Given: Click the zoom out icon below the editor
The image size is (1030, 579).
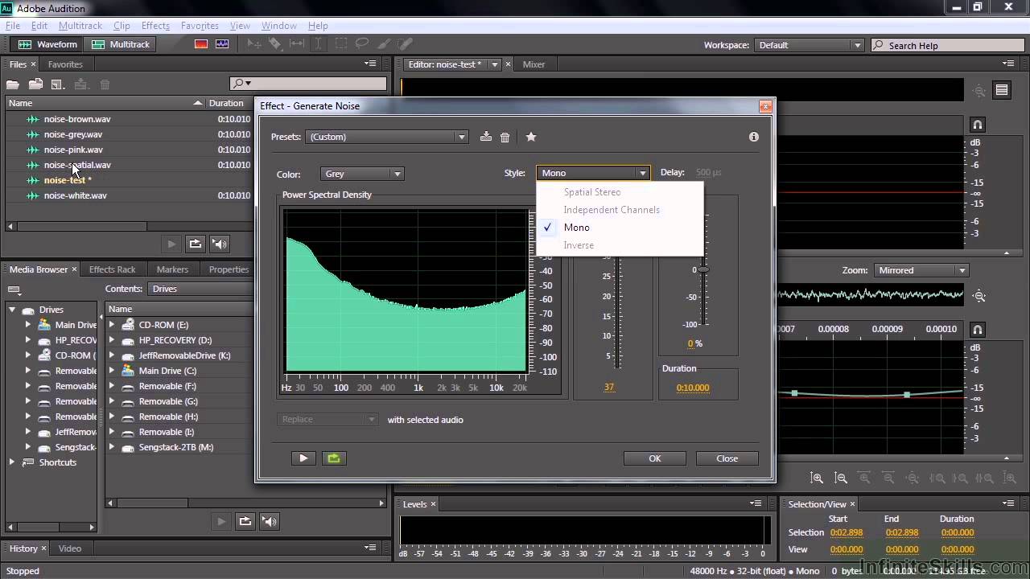Looking at the screenshot, I should 842,478.
